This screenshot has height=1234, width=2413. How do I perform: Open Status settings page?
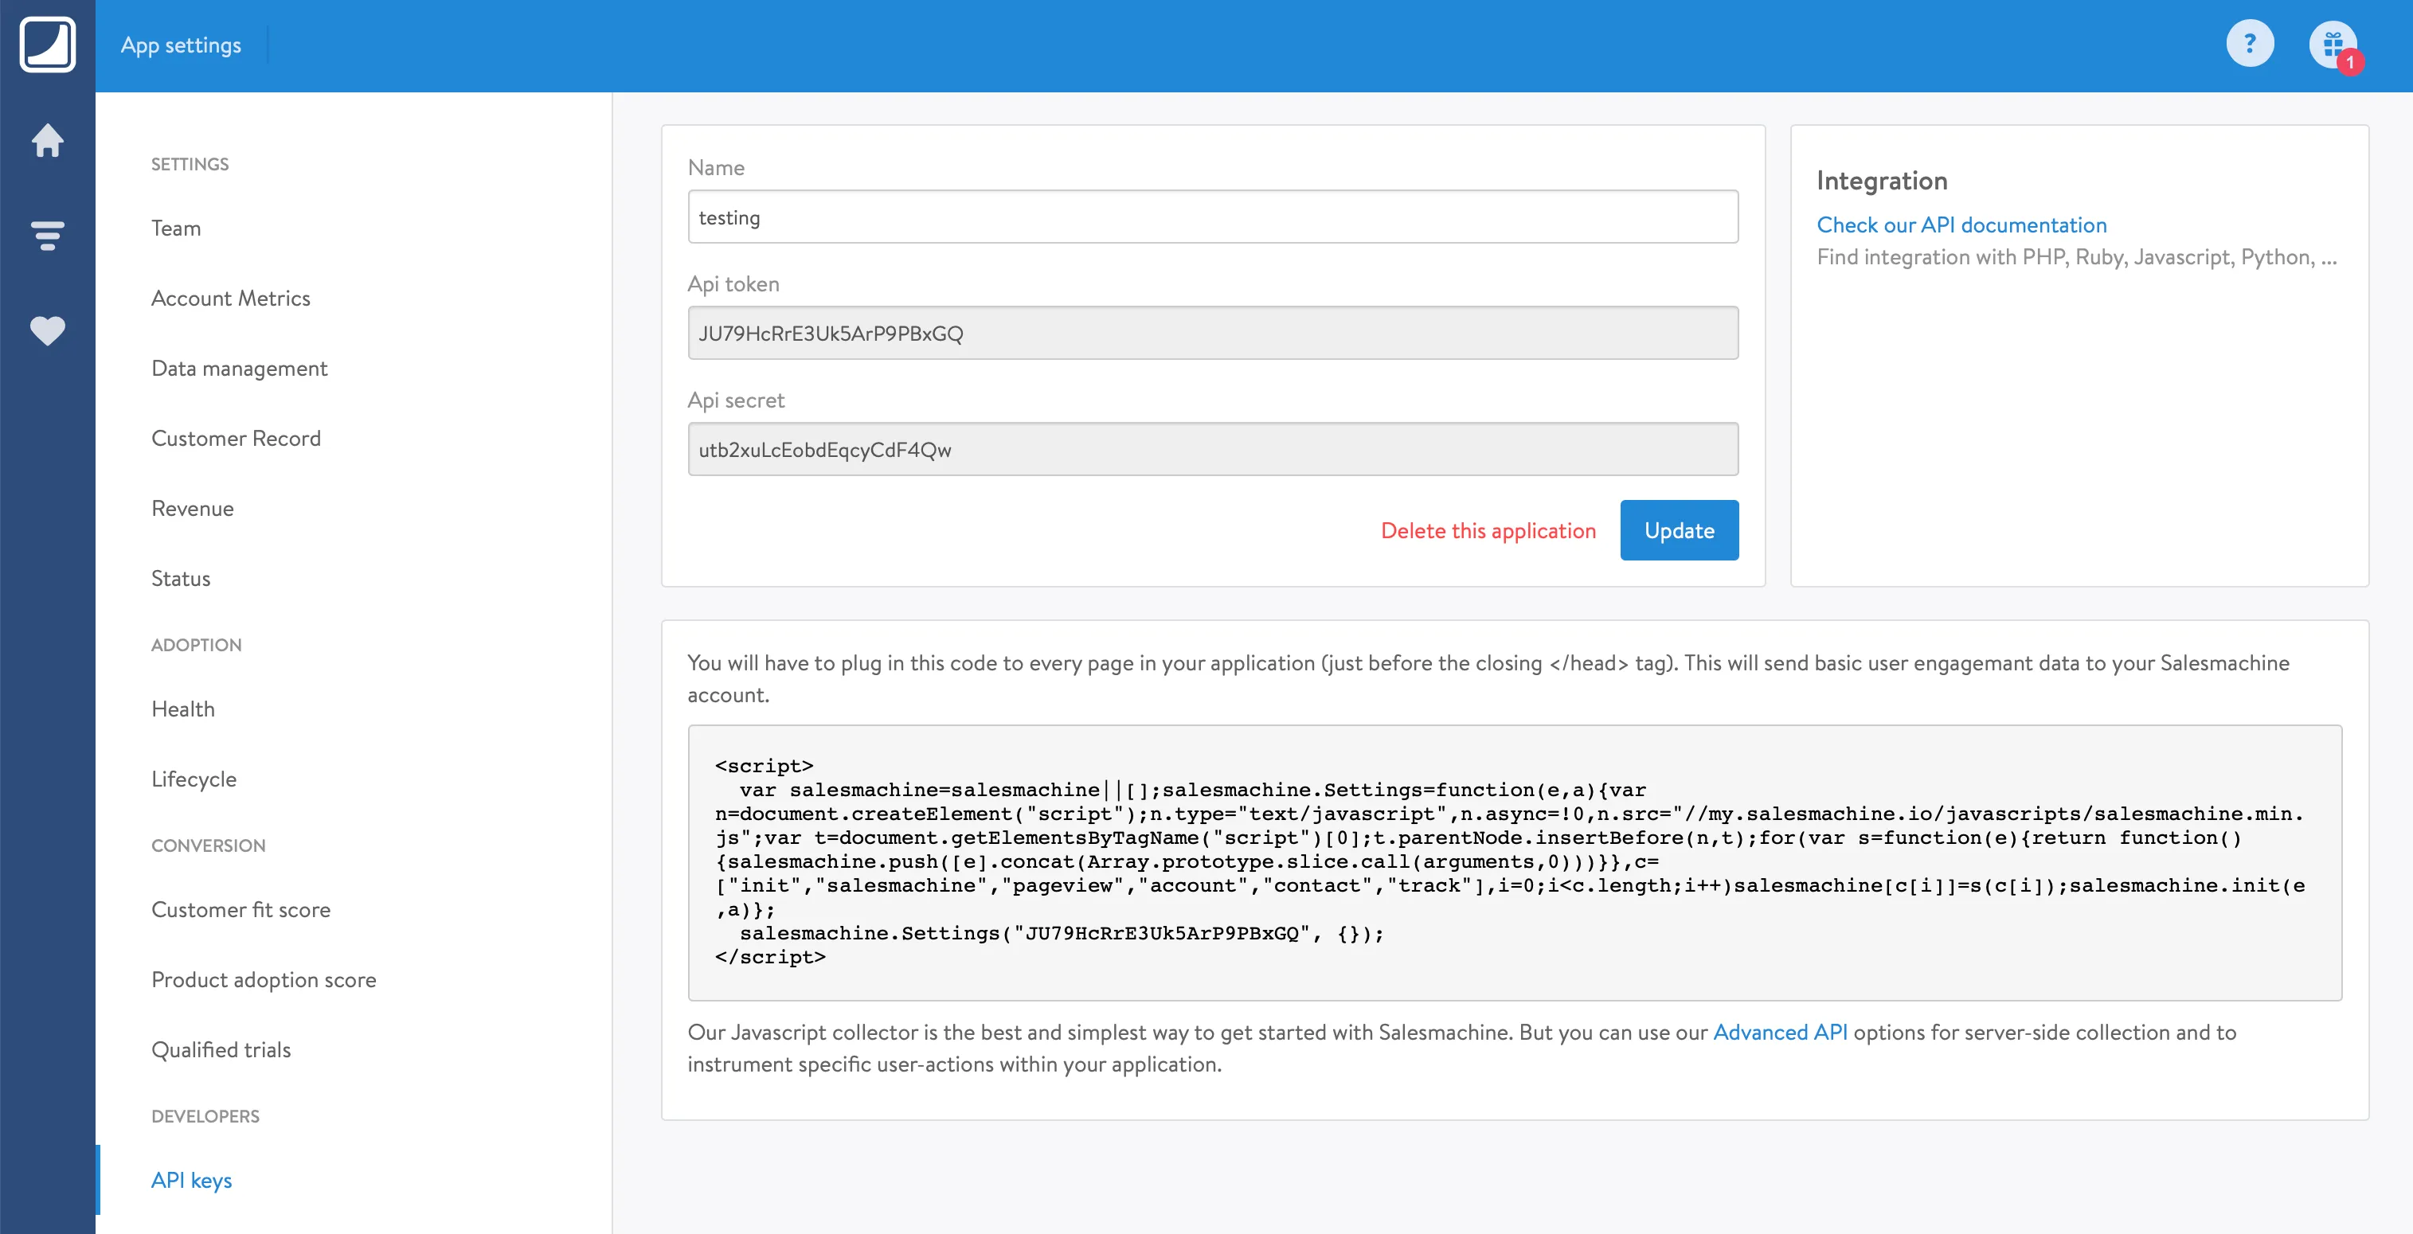coord(181,579)
